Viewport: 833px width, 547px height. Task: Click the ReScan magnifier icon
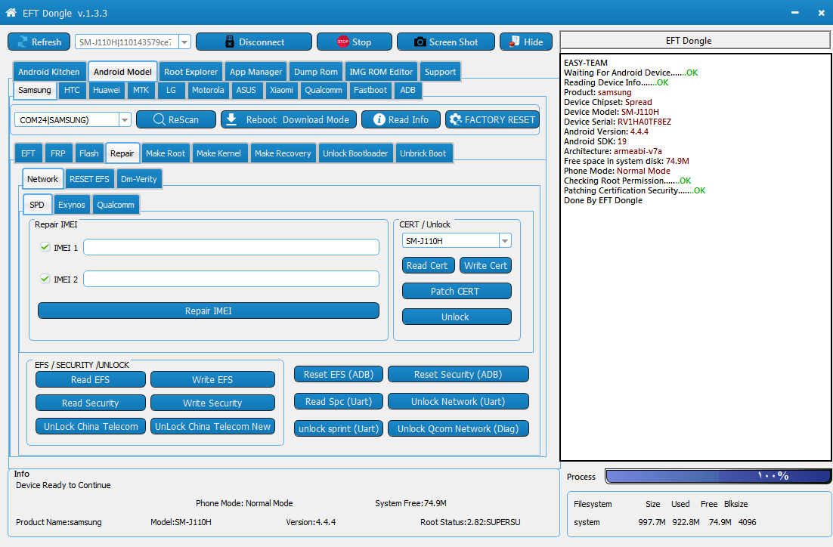159,119
